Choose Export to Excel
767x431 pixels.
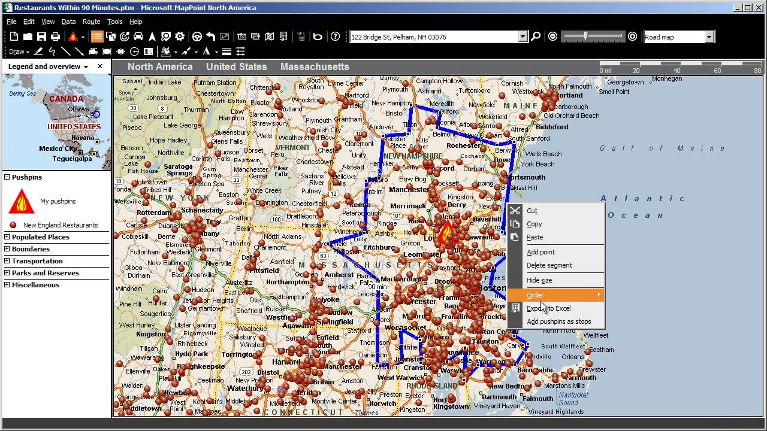click(x=555, y=308)
